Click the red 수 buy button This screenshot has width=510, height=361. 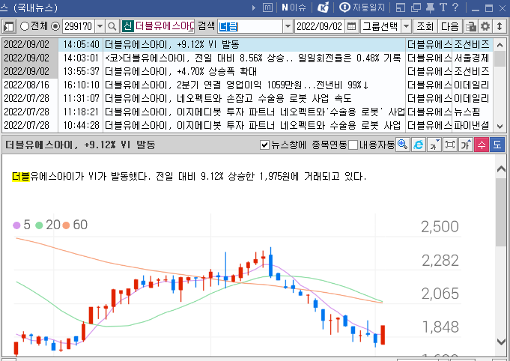(482, 145)
